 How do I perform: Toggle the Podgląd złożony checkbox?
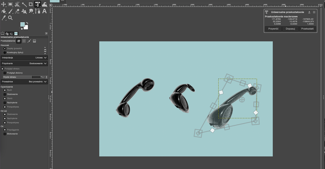[x=5, y=73]
